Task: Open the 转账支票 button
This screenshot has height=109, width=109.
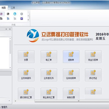Action: [71, 94]
